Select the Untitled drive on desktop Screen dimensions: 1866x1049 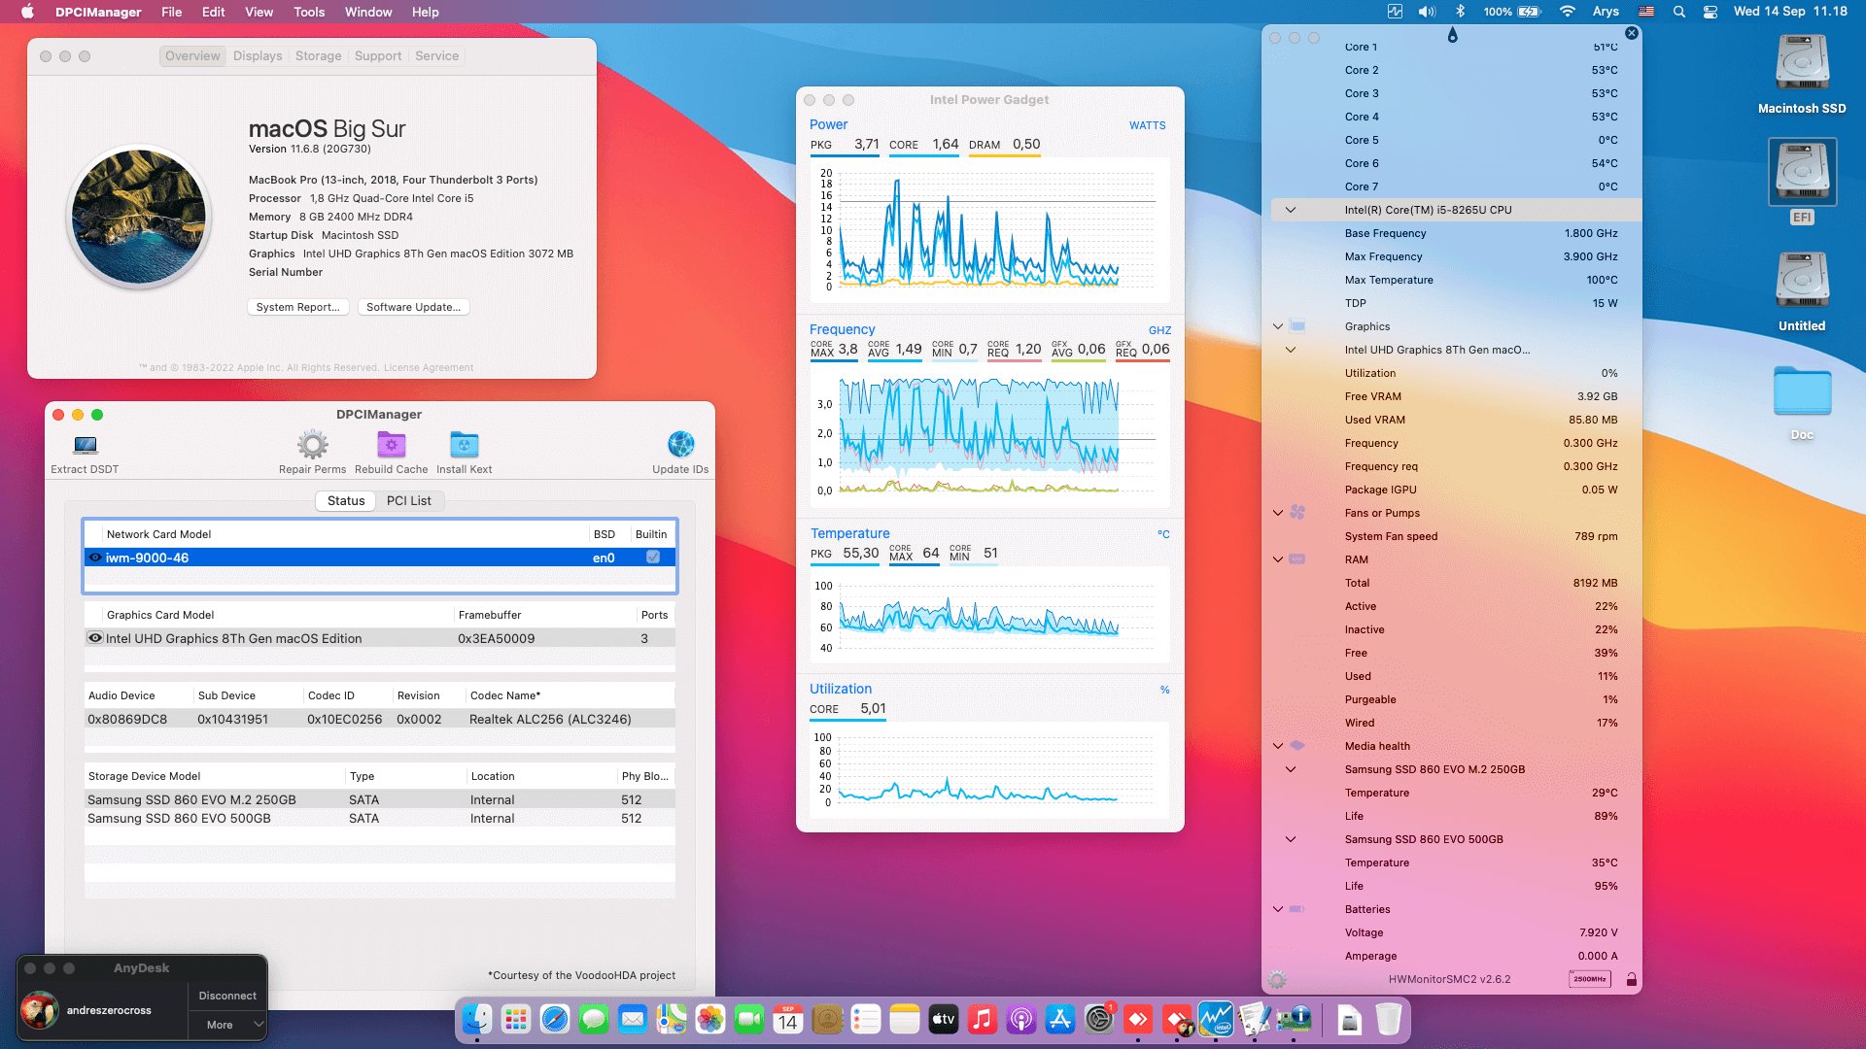[x=1802, y=291]
